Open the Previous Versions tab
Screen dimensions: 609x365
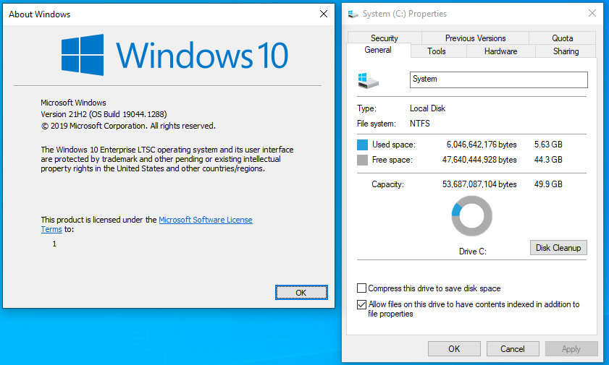[475, 38]
